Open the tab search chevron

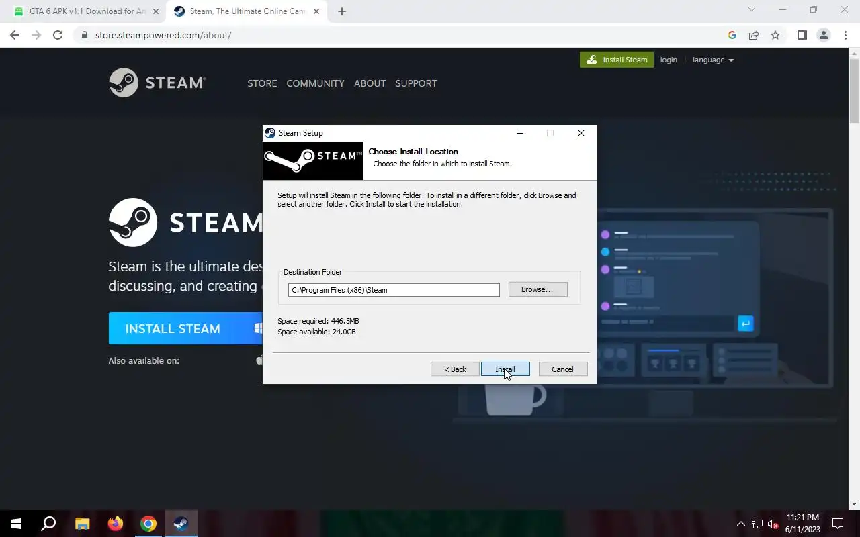752,10
